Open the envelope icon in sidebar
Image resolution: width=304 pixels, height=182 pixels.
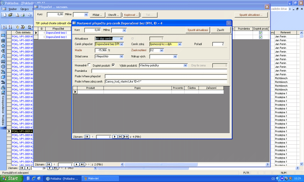tap(3, 35)
